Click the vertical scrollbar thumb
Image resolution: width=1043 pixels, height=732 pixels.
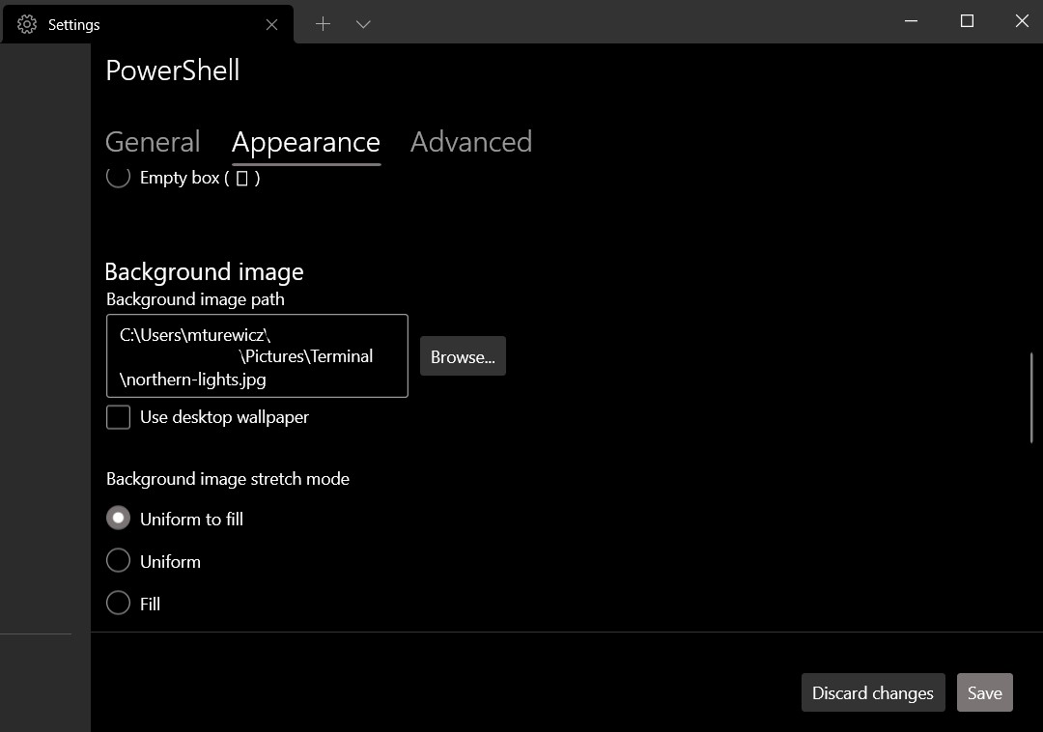coord(1031,398)
